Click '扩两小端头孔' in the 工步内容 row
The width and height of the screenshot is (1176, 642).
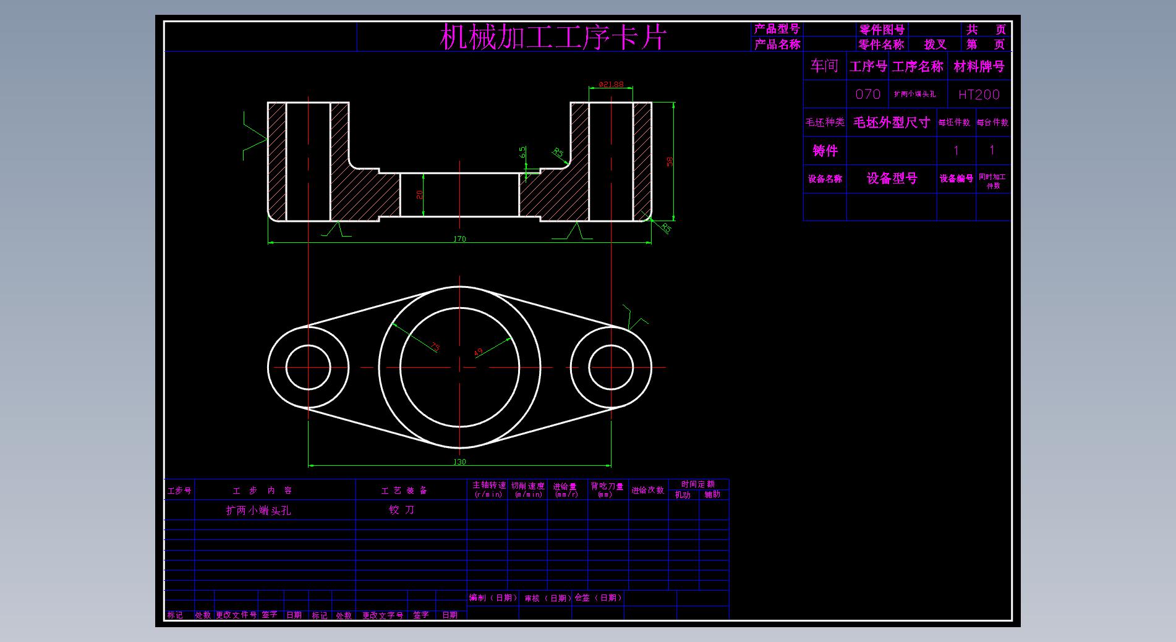click(258, 510)
